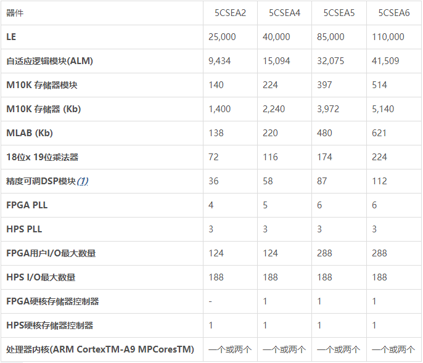Click the LE row label
Screen dimensions: 423x363
tap(11, 37)
